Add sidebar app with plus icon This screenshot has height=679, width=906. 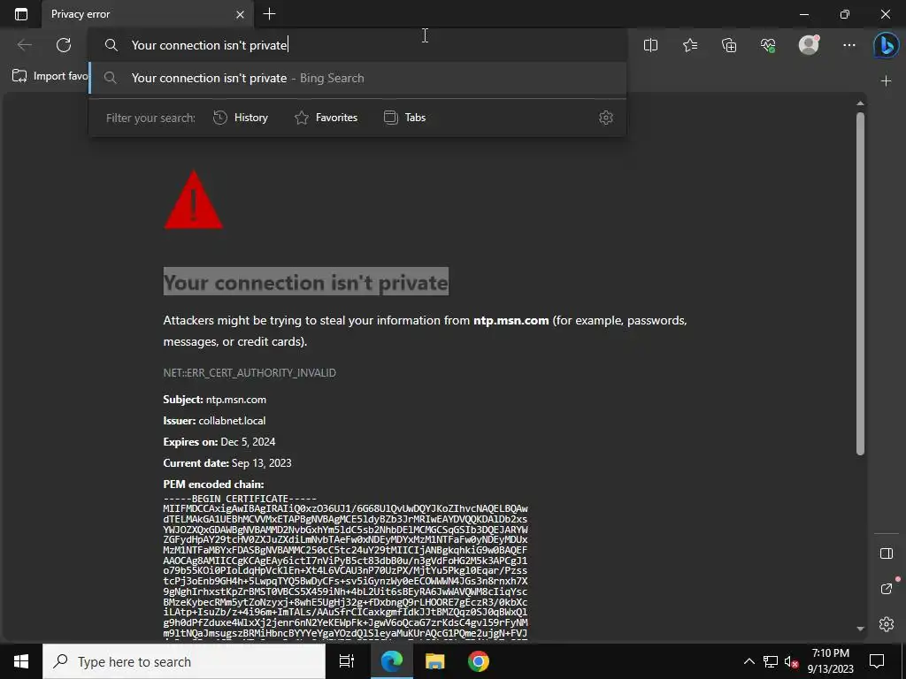[887, 81]
